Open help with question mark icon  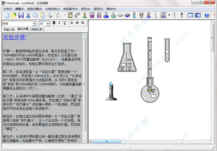coord(207,15)
